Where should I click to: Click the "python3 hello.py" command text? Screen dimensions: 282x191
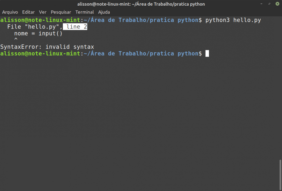[233, 20]
